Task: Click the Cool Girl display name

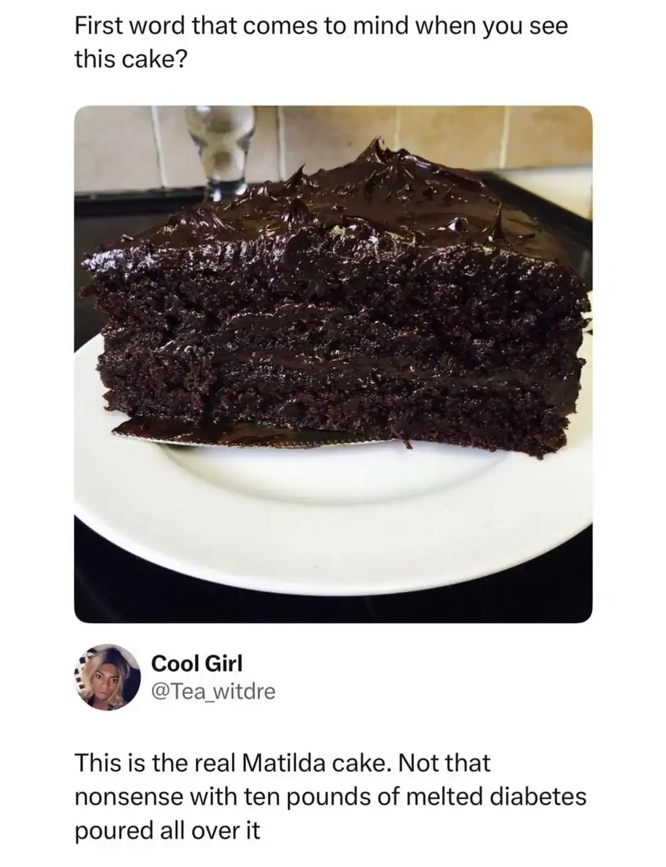Action: pos(197,663)
